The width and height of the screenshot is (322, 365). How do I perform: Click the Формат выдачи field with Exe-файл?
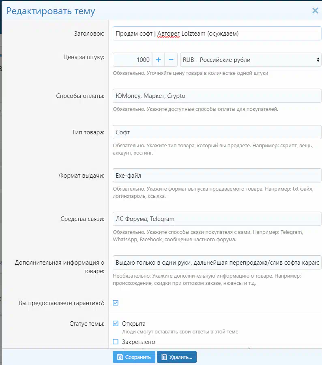point(217,176)
